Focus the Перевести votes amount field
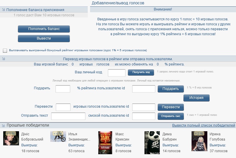The height and width of the screenshot is (158, 236). [63, 107]
